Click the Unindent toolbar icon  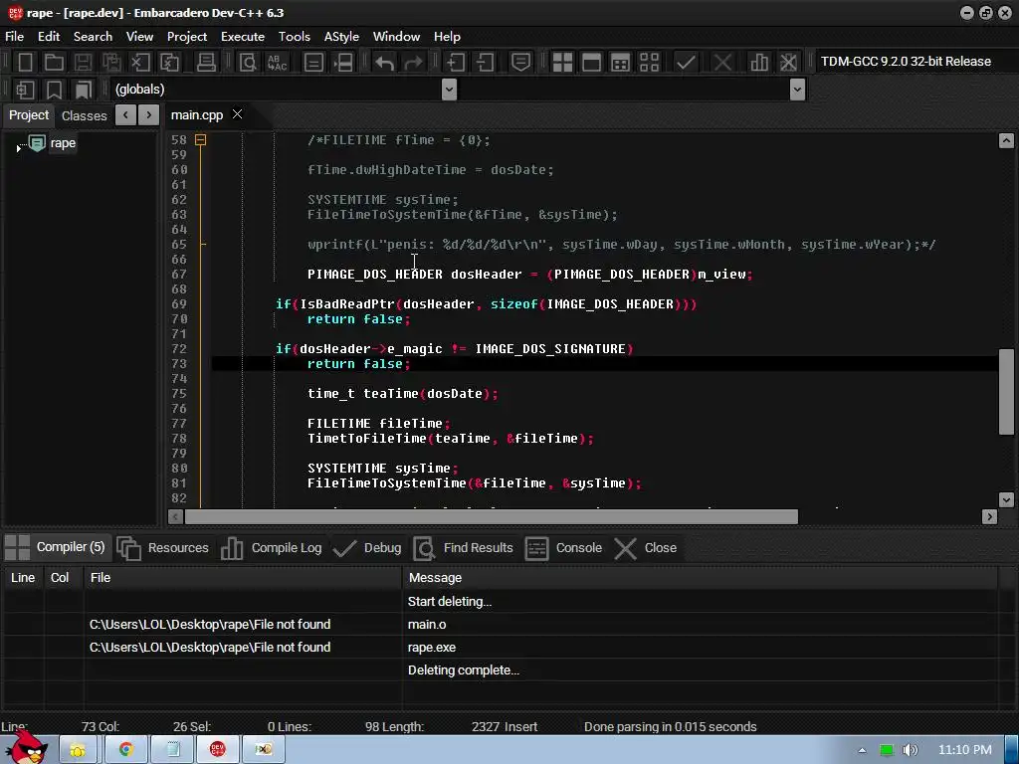click(x=485, y=63)
